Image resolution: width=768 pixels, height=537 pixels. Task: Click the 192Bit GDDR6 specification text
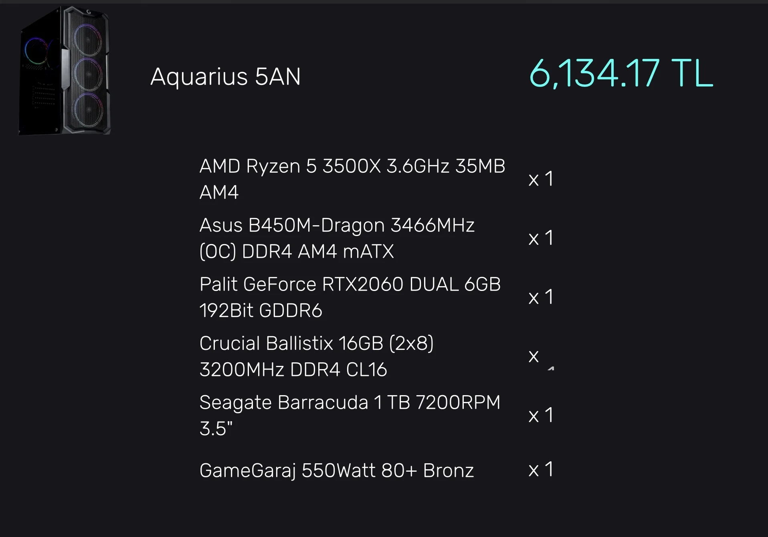[x=261, y=310]
